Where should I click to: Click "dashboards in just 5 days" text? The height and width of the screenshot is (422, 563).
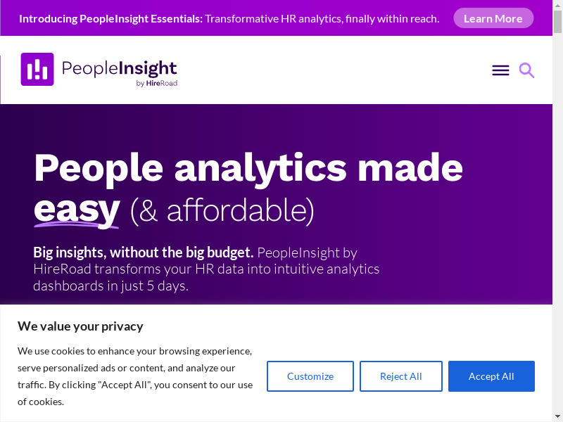110,286
